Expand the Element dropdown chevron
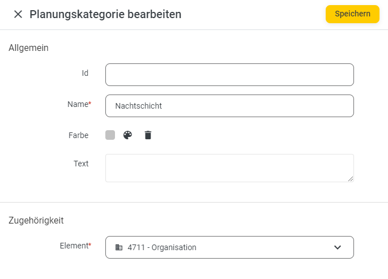The width and height of the screenshot is (388, 279). click(x=338, y=247)
